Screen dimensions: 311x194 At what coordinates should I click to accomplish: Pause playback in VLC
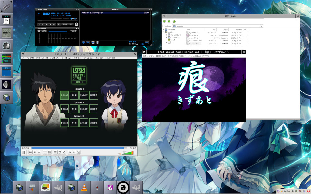click(24, 152)
